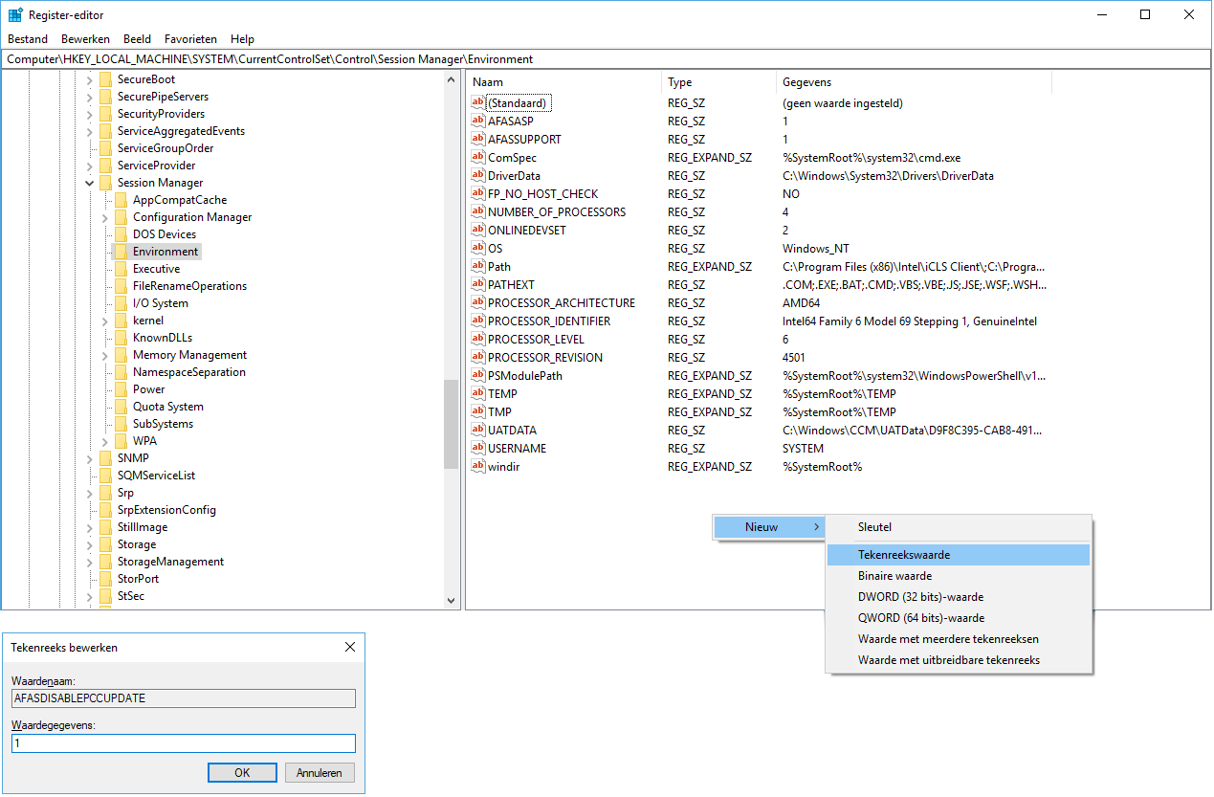Select the FileRenameOperations tree key

(x=190, y=286)
